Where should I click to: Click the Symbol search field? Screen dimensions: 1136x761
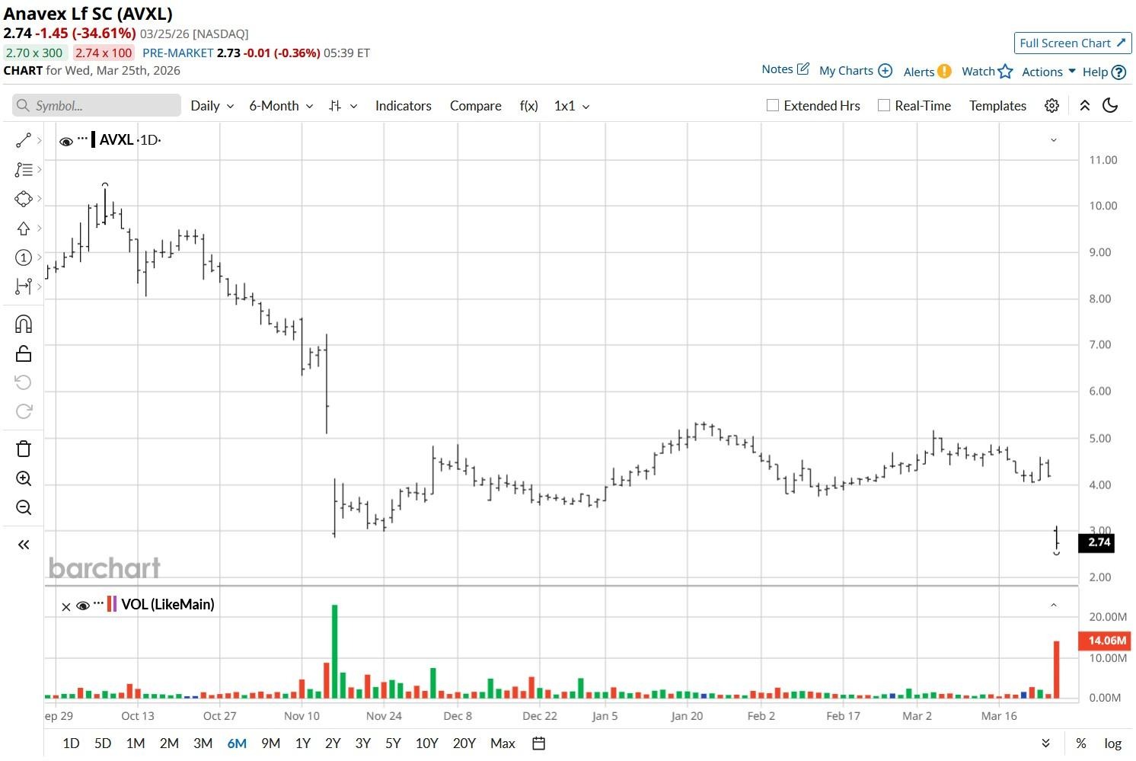point(97,106)
